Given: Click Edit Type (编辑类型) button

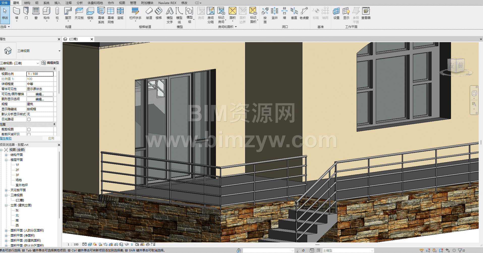Looking at the screenshot, I should tap(50, 63).
